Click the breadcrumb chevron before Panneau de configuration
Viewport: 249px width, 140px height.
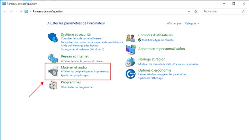click(x=30, y=12)
